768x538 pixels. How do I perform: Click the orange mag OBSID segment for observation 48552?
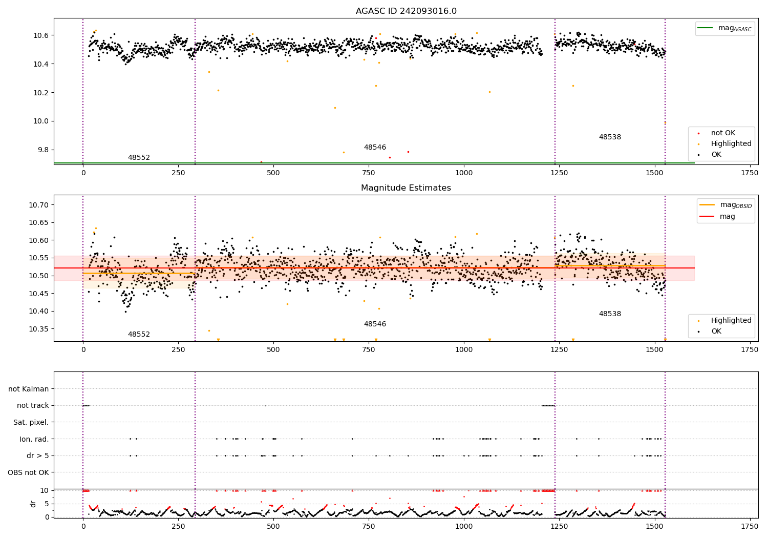pyautogui.click(x=139, y=273)
